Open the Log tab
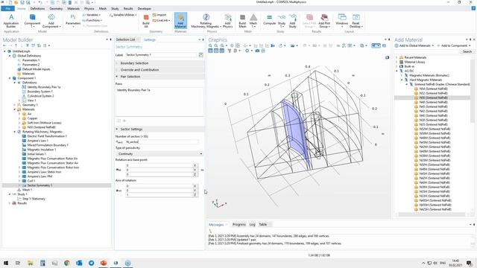The image size is (477, 268). pyautogui.click(x=252, y=225)
